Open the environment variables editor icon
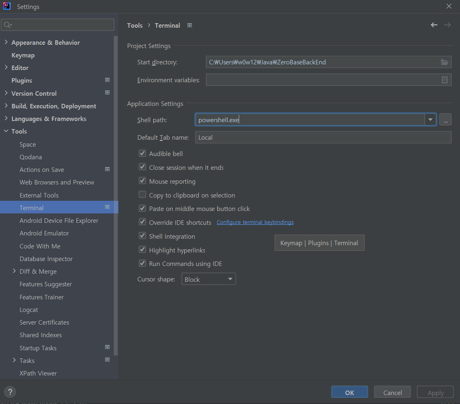Screen dimensions: 460x404 click(445, 80)
